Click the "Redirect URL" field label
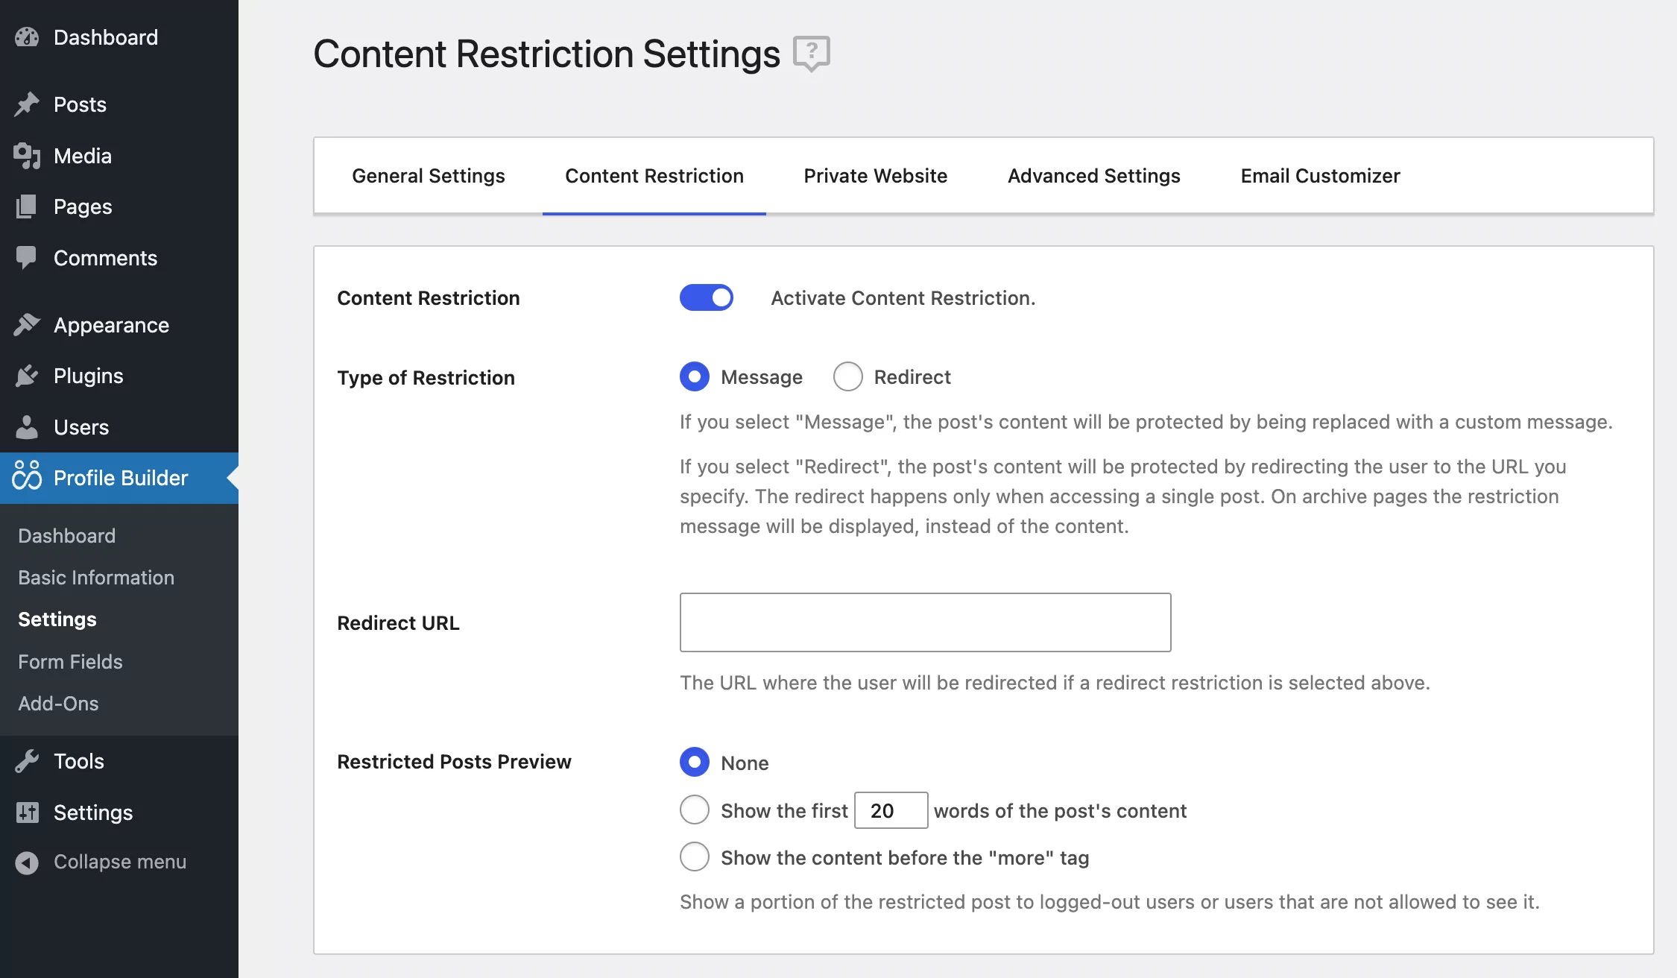This screenshot has width=1677, height=978. (398, 623)
